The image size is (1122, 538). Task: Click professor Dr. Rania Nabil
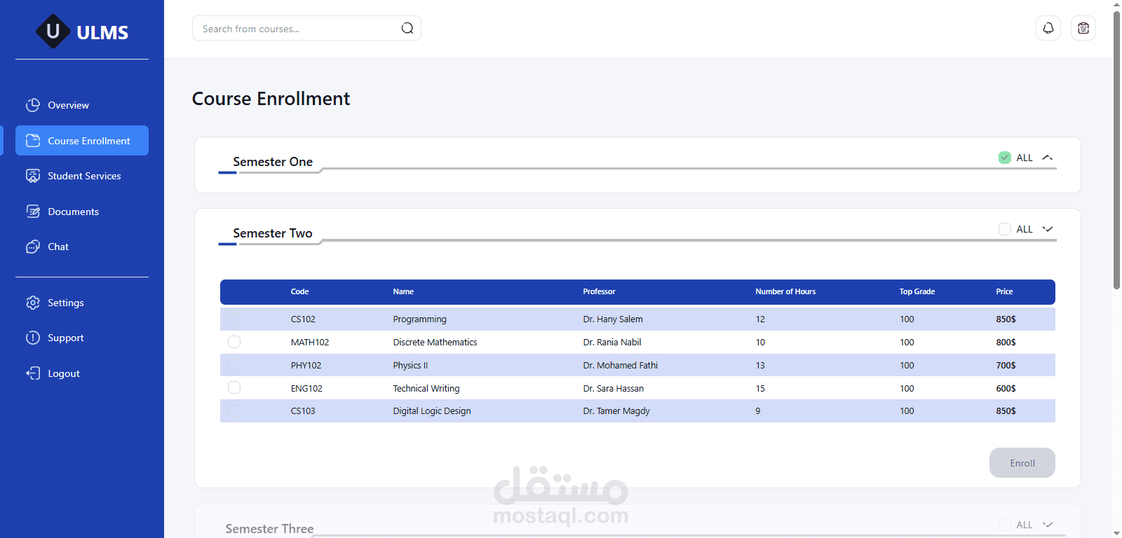tap(612, 342)
